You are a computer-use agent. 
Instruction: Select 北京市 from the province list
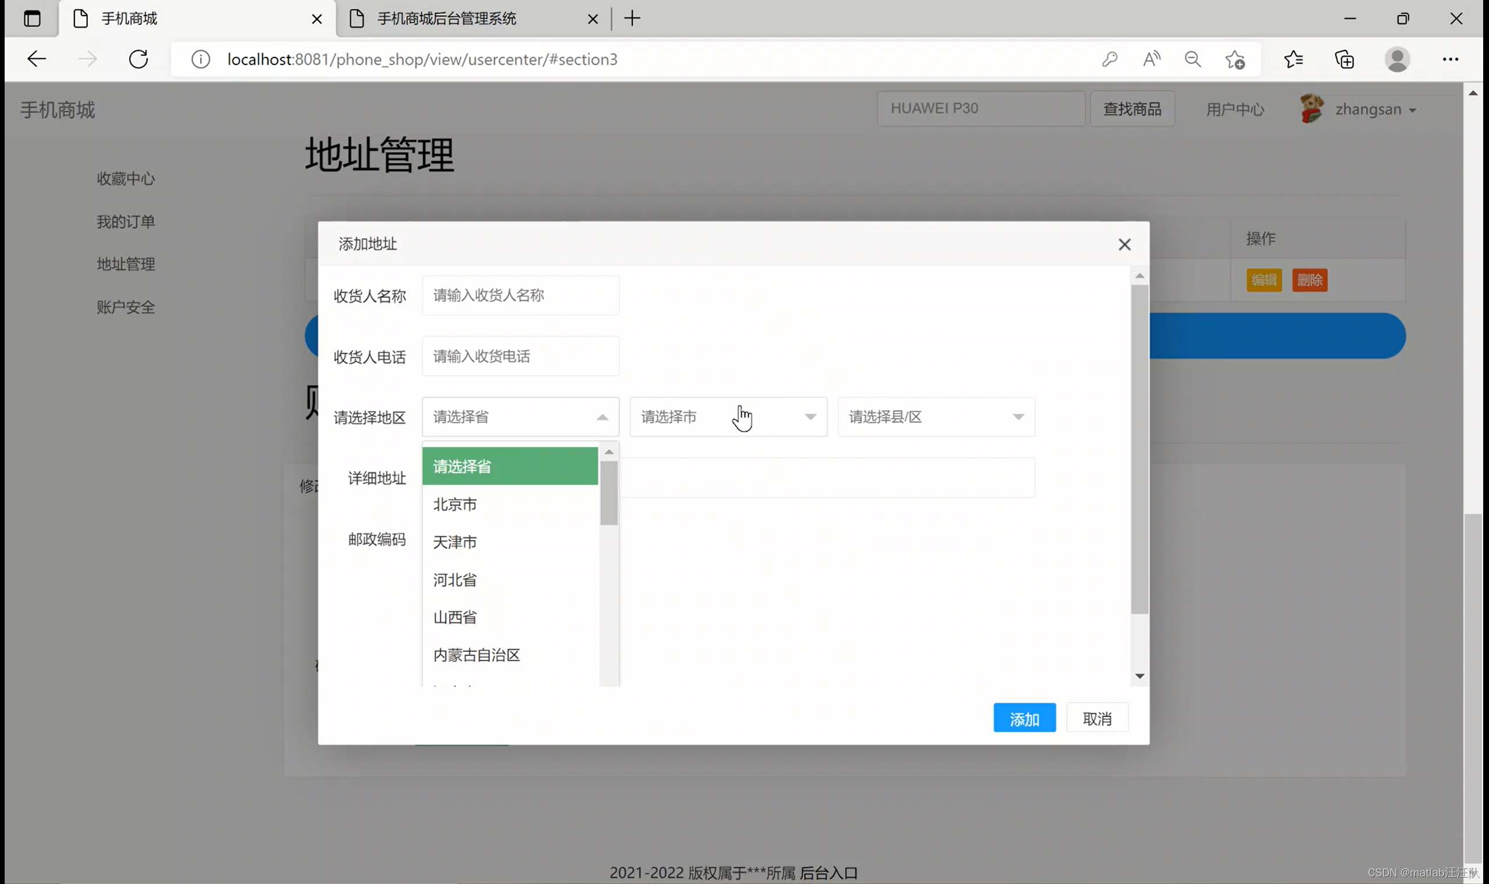(455, 505)
